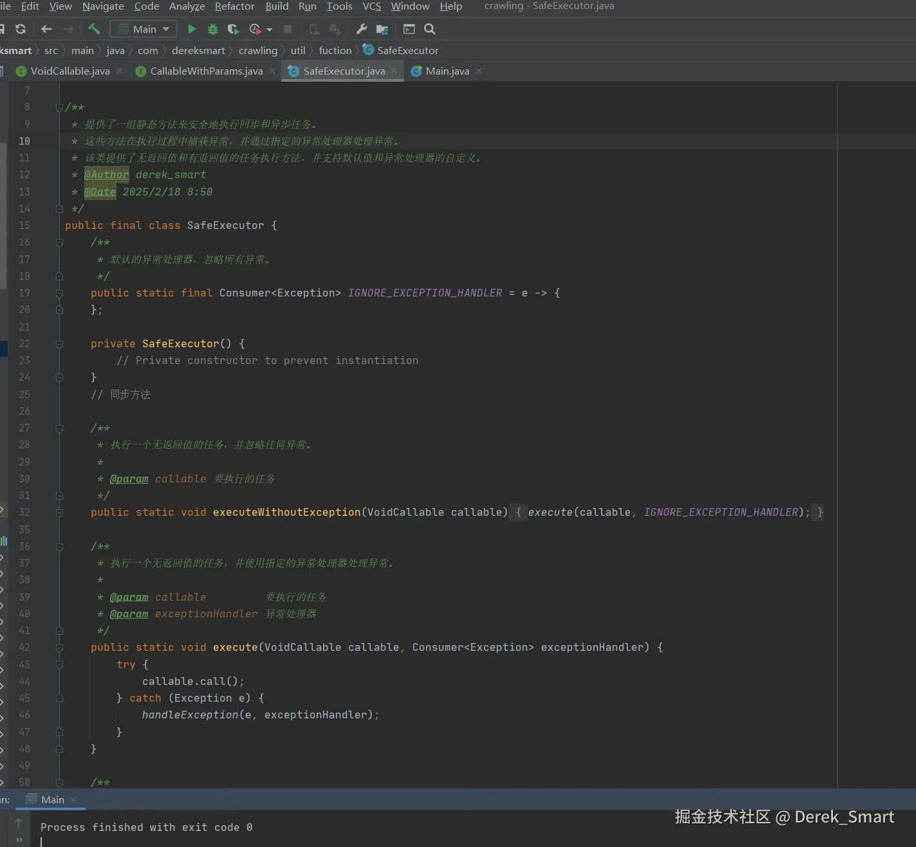
Task: Build the project with hammer icon
Action: pos(94,29)
